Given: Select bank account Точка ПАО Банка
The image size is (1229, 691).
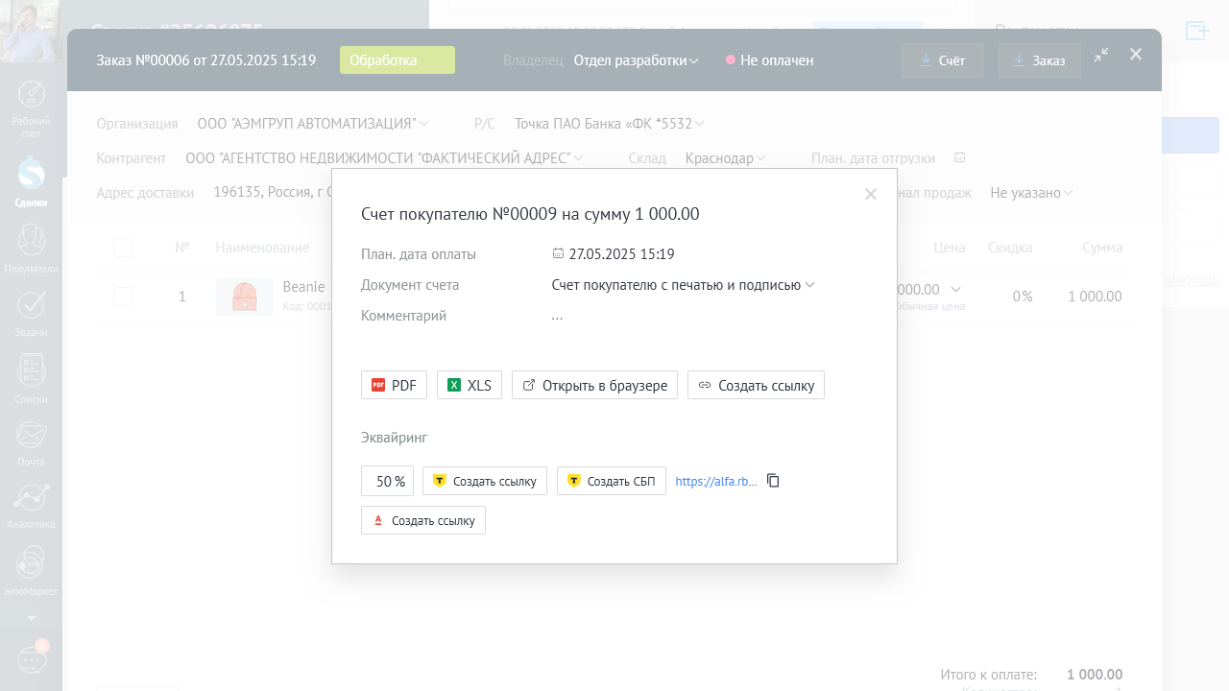Looking at the screenshot, I should [x=609, y=124].
